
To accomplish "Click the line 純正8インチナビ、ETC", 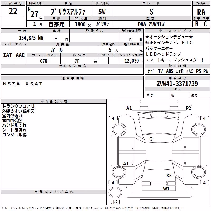I will click(169, 42).
